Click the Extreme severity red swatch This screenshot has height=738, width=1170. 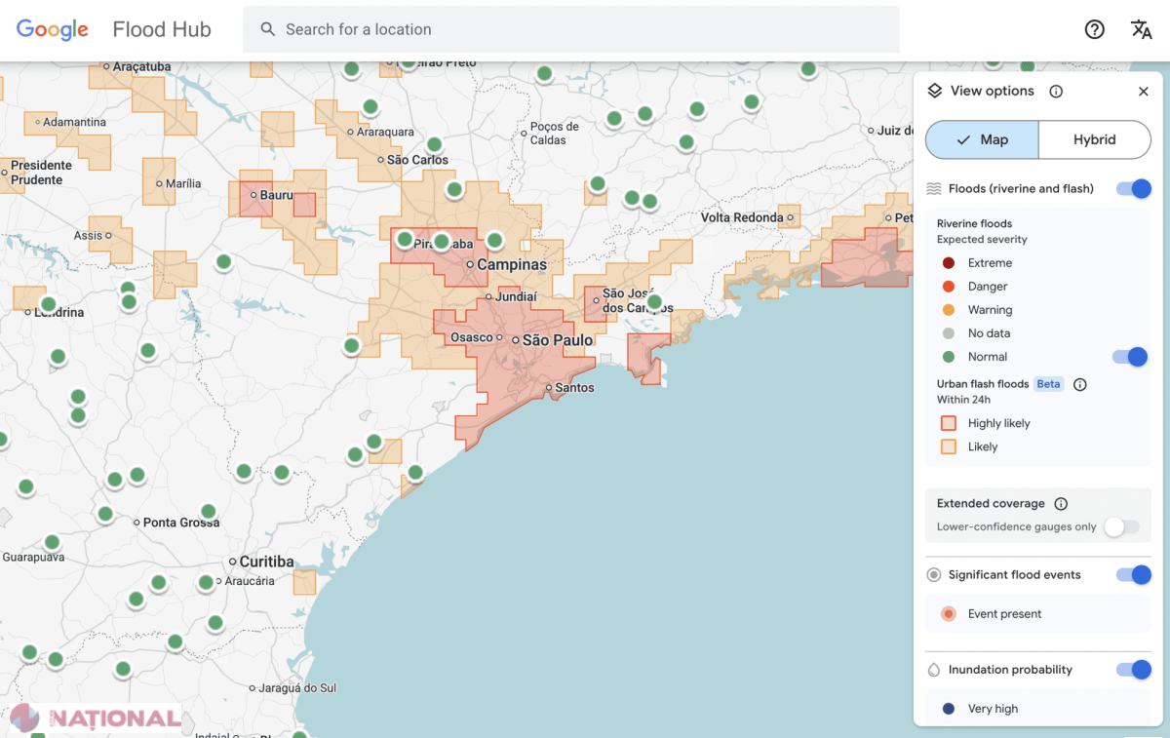tap(949, 263)
